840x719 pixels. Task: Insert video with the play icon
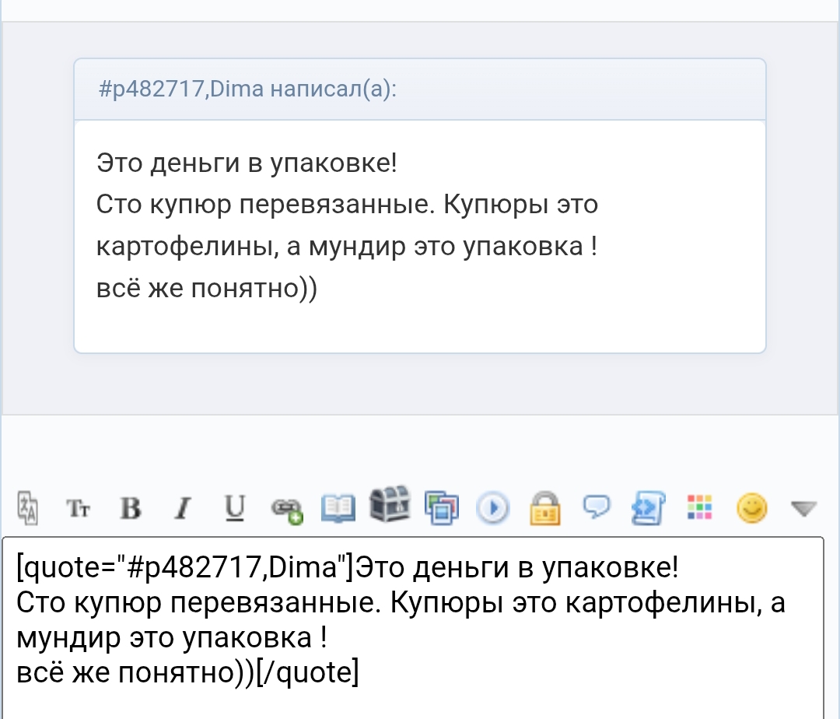[492, 509]
